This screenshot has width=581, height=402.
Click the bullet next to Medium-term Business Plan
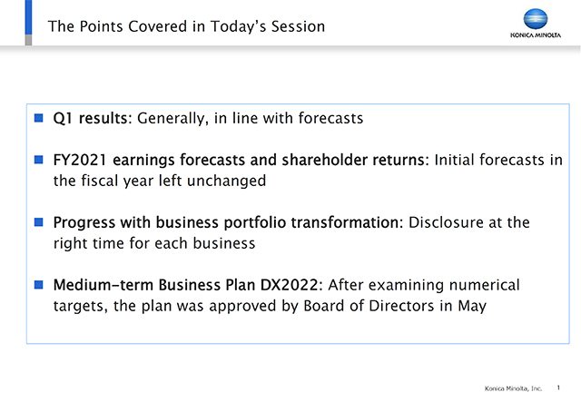[38, 285]
